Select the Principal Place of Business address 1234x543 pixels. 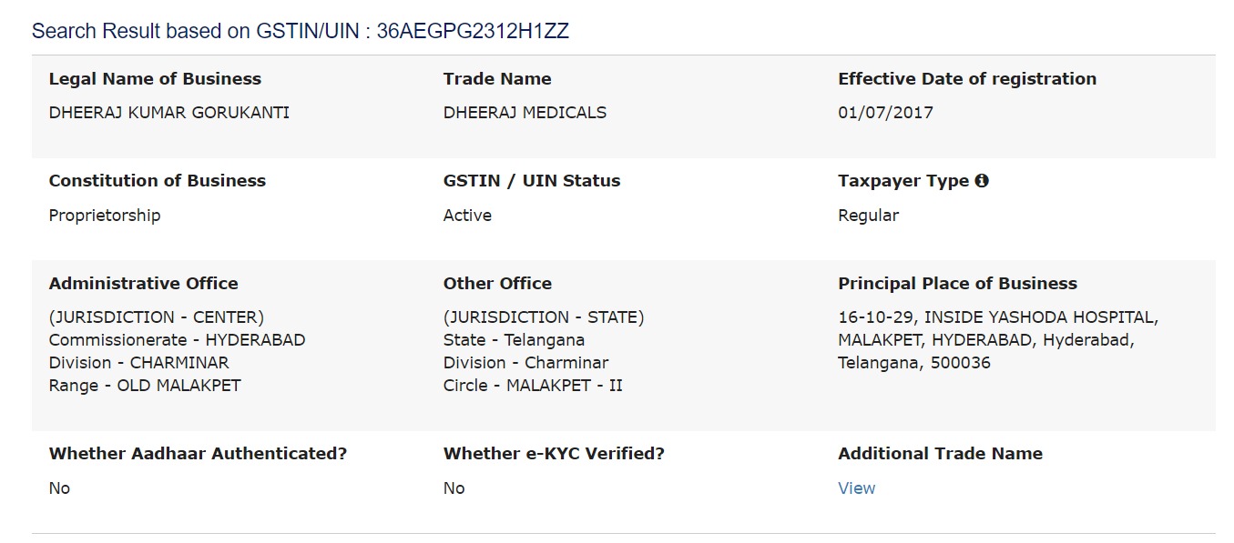[x=998, y=340]
